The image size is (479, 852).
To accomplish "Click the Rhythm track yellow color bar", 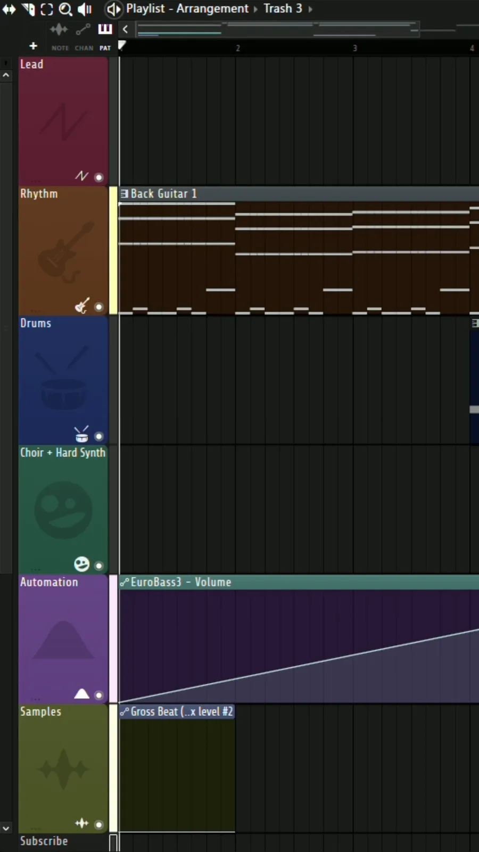I will 113,250.
